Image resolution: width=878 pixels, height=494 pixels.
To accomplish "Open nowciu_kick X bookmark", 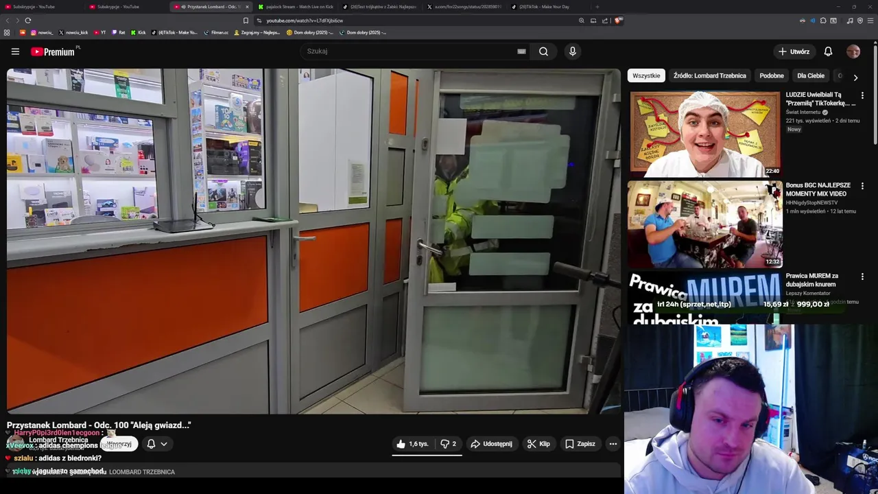I will [x=73, y=32].
